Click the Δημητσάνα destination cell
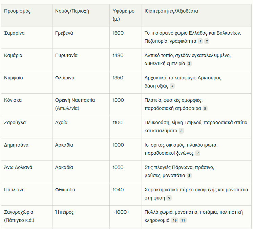This screenshot has width=253, height=229. click(x=27, y=150)
